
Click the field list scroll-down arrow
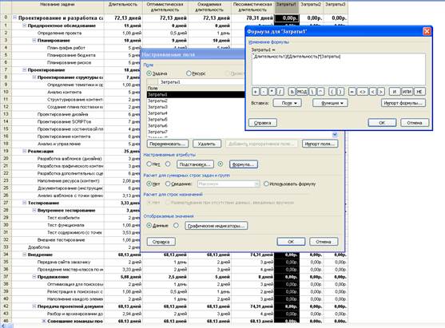pos(335,135)
